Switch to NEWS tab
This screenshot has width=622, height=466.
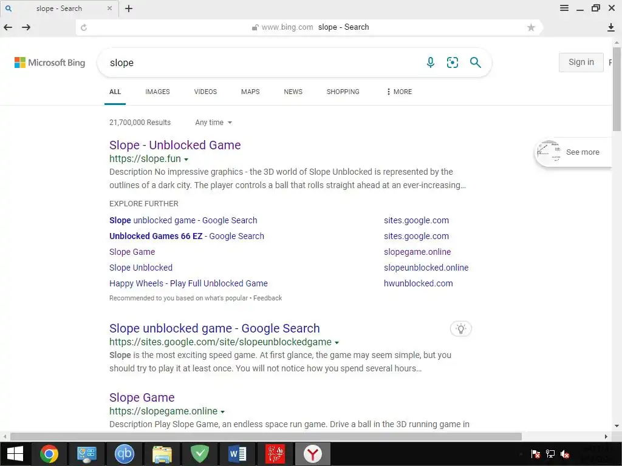click(293, 92)
